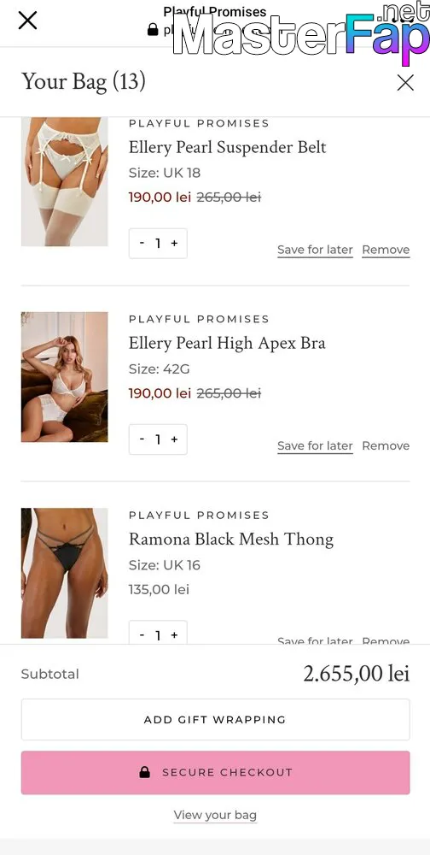The height and width of the screenshot is (855, 430).
Task: Click Add Gift Wrapping button
Action: click(x=216, y=719)
